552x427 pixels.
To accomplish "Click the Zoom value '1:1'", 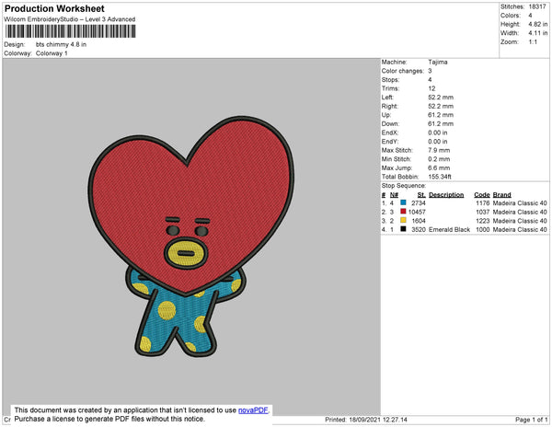I will tap(533, 42).
